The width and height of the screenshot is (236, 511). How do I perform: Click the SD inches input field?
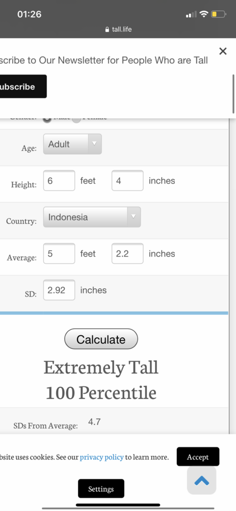tap(59, 290)
